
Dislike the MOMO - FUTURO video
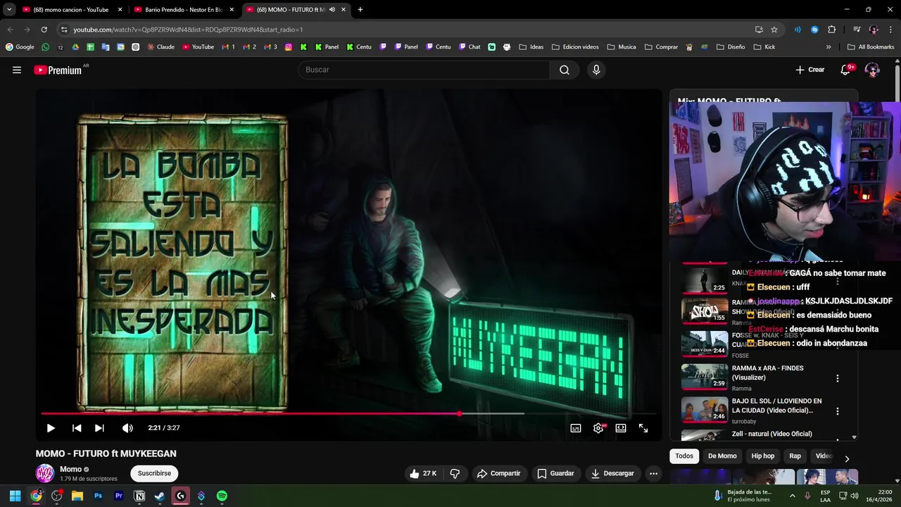455,473
